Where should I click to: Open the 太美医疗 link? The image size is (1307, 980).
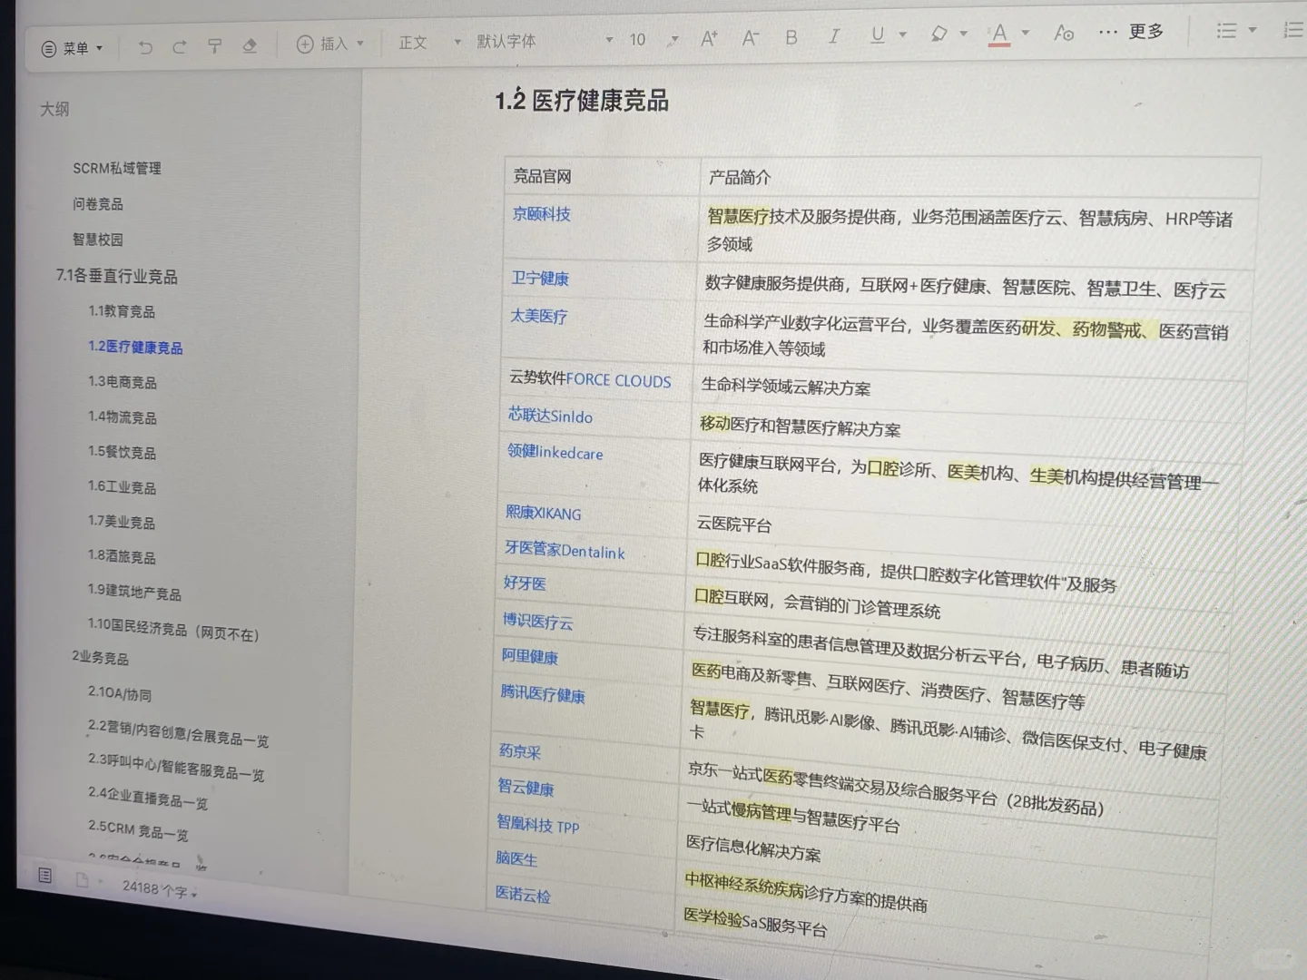pyautogui.click(x=538, y=317)
